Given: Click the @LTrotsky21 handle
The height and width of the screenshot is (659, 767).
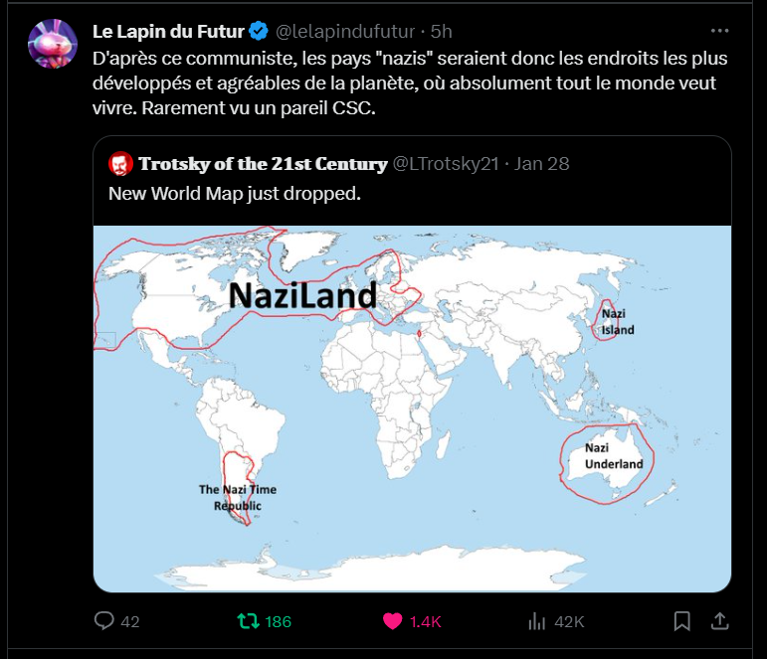Looking at the screenshot, I should point(446,163).
